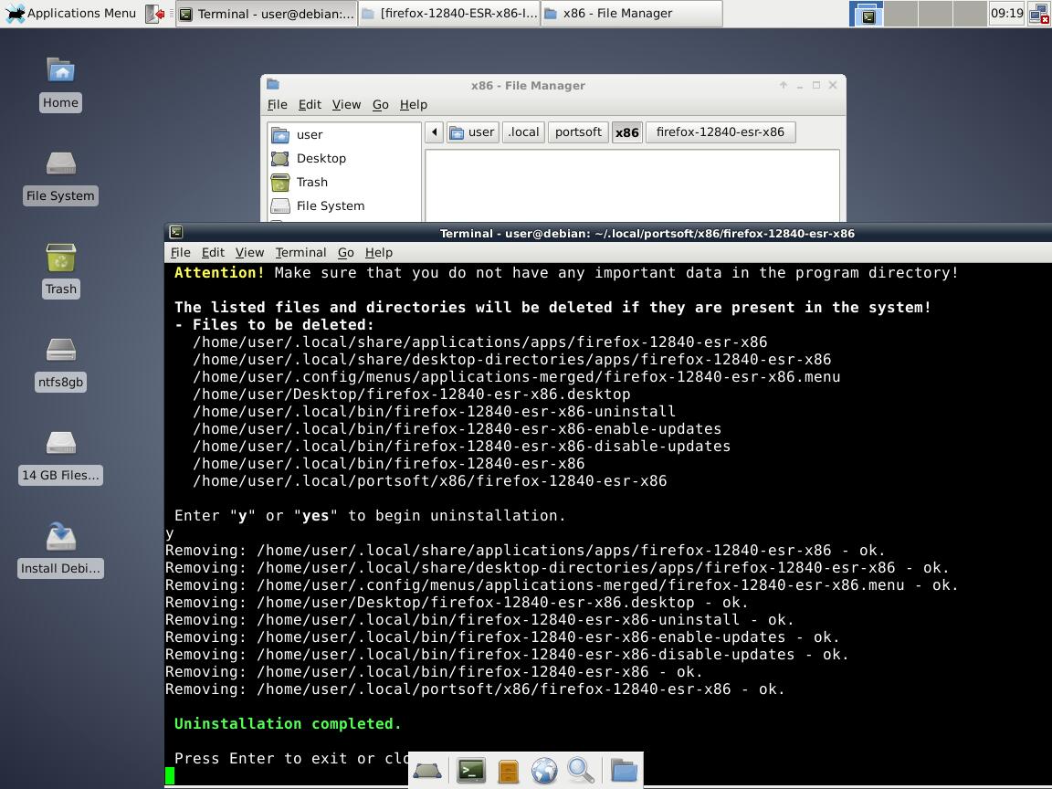1052x789 pixels.
Task: Go to .local folder in path bar
Action: tap(523, 132)
